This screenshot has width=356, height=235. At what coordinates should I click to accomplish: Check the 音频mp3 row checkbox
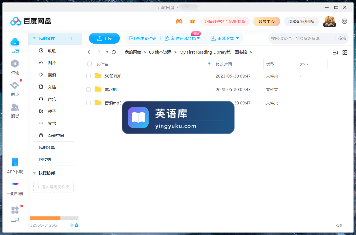88,103
